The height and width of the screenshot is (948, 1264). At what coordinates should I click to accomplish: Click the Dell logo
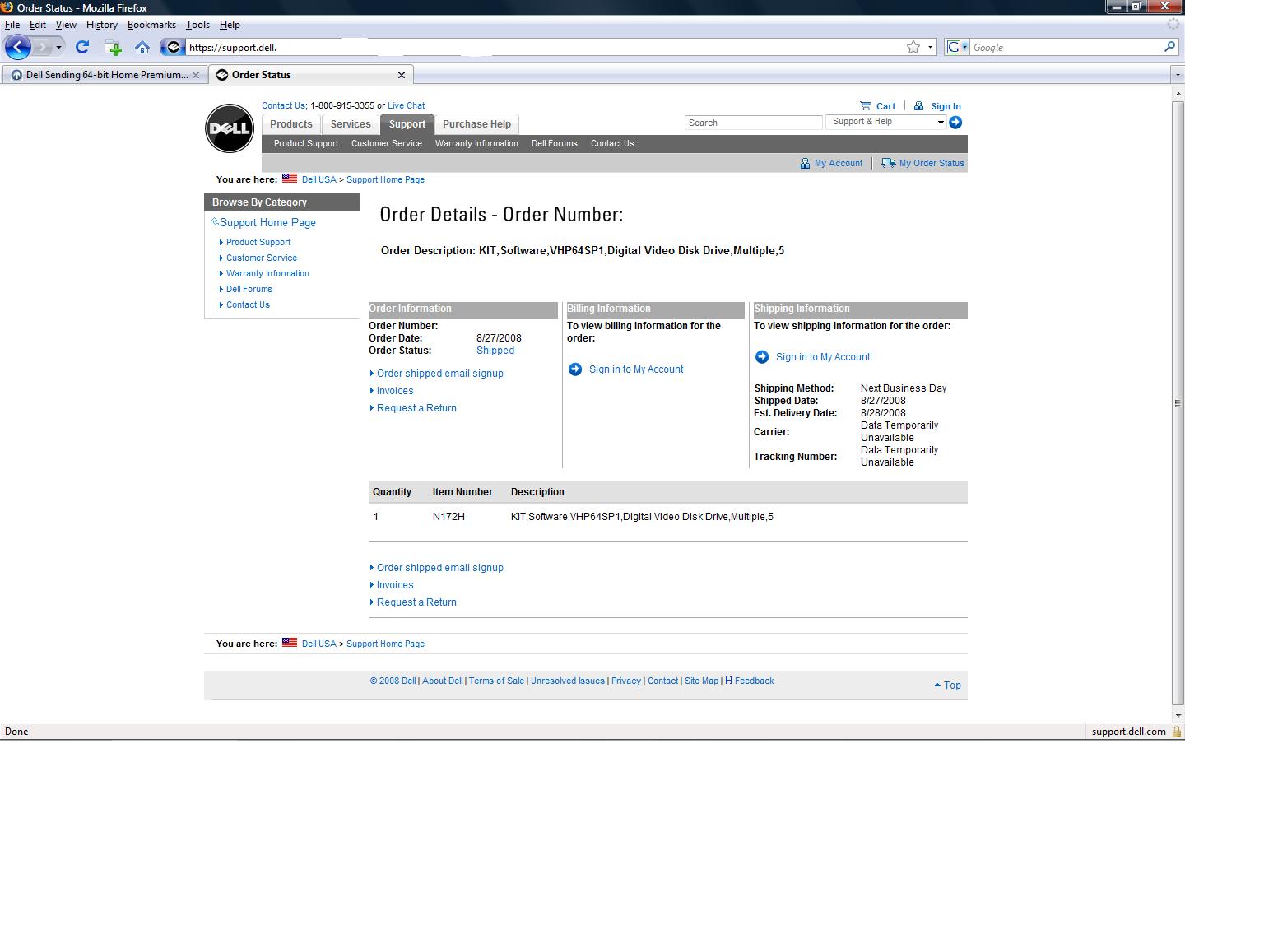click(230, 128)
